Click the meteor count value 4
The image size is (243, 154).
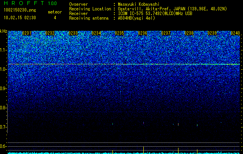coord(55,18)
